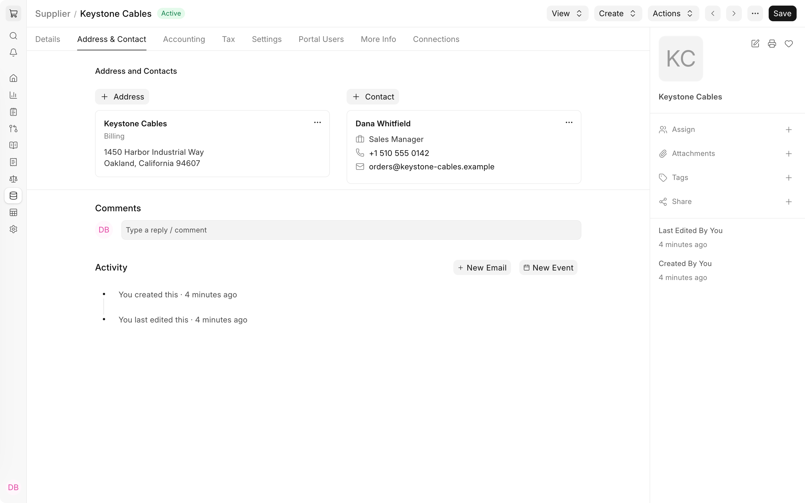Open the balance scale sidebar icon

13,179
